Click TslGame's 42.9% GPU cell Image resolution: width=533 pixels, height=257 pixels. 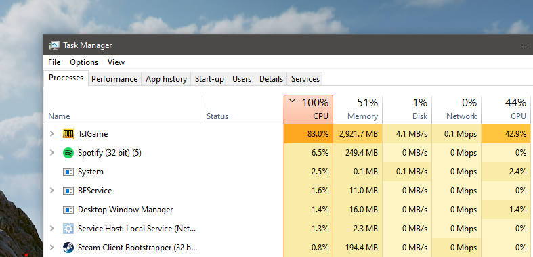tap(506, 134)
